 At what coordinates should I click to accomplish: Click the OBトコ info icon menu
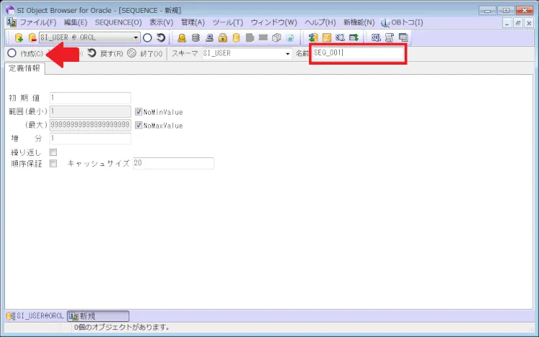[402, 23]
